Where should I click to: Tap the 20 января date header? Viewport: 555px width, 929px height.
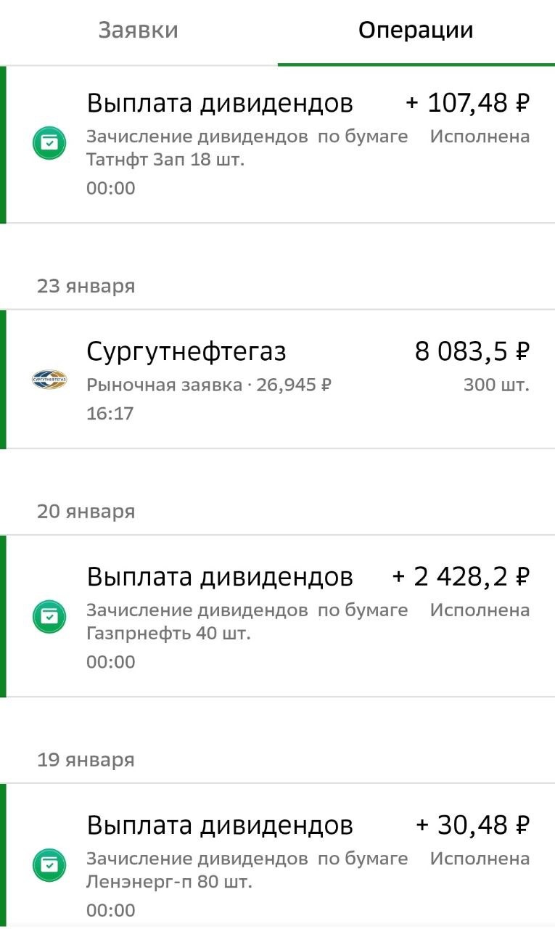[x=86, y=512]
